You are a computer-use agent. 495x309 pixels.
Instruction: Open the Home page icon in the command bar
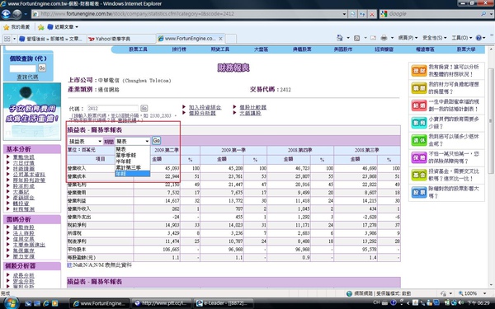(340, 38)
